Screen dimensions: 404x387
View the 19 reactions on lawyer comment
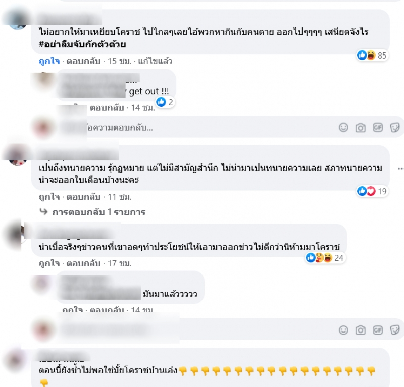pos(372,191)
